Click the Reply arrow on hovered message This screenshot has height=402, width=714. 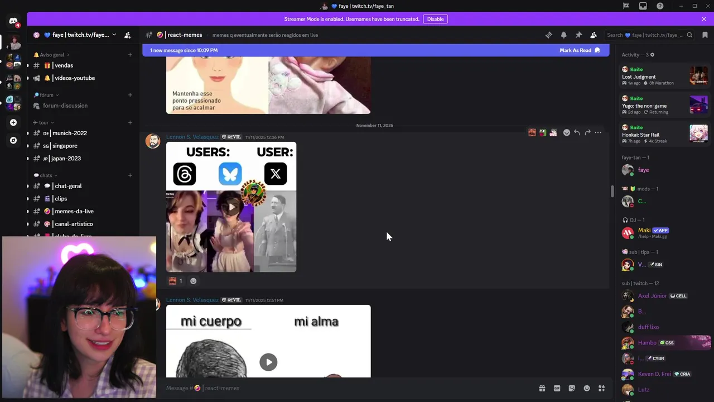[x=577, y=132]
